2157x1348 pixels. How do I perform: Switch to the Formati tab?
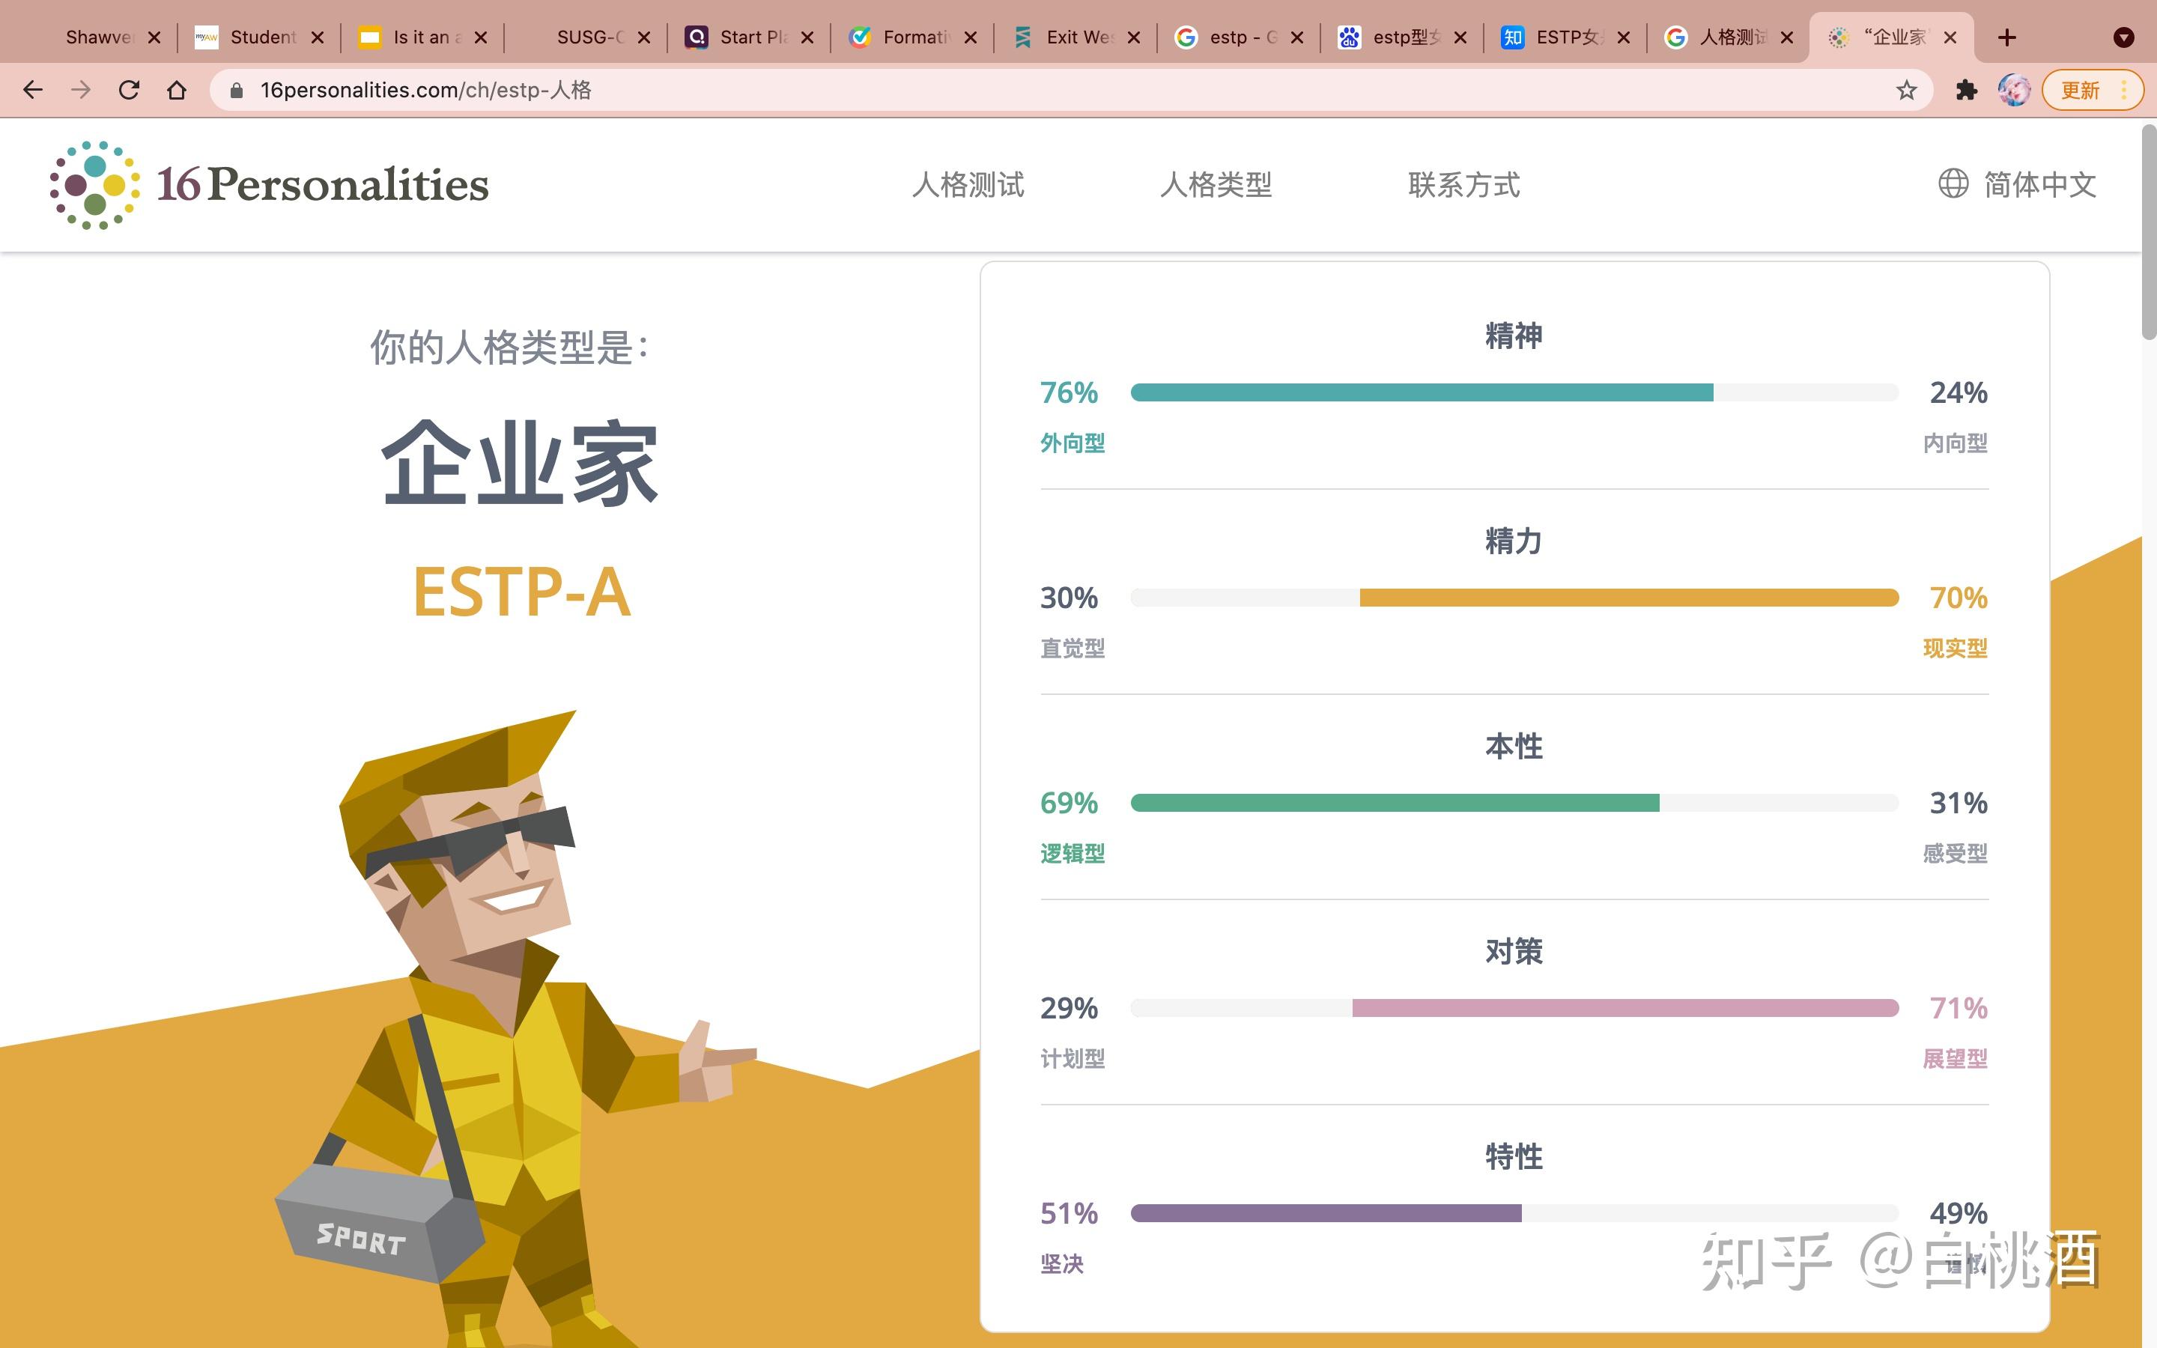point(914,37)
